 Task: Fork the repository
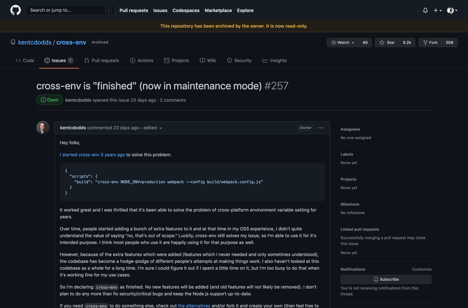pos(430,42)
